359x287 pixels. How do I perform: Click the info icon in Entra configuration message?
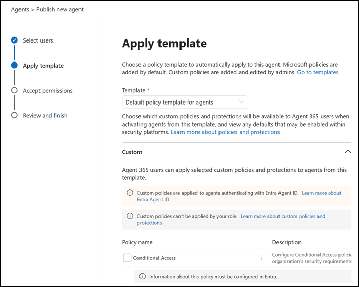(x=143, y=276)
